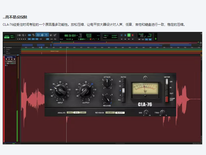Click the horizontal zoom in arrow
Screen dimensions: 206x155
pyautogui.click(x=25, y=35)
